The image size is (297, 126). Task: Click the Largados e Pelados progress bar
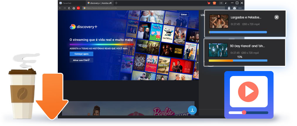point(238,32)
